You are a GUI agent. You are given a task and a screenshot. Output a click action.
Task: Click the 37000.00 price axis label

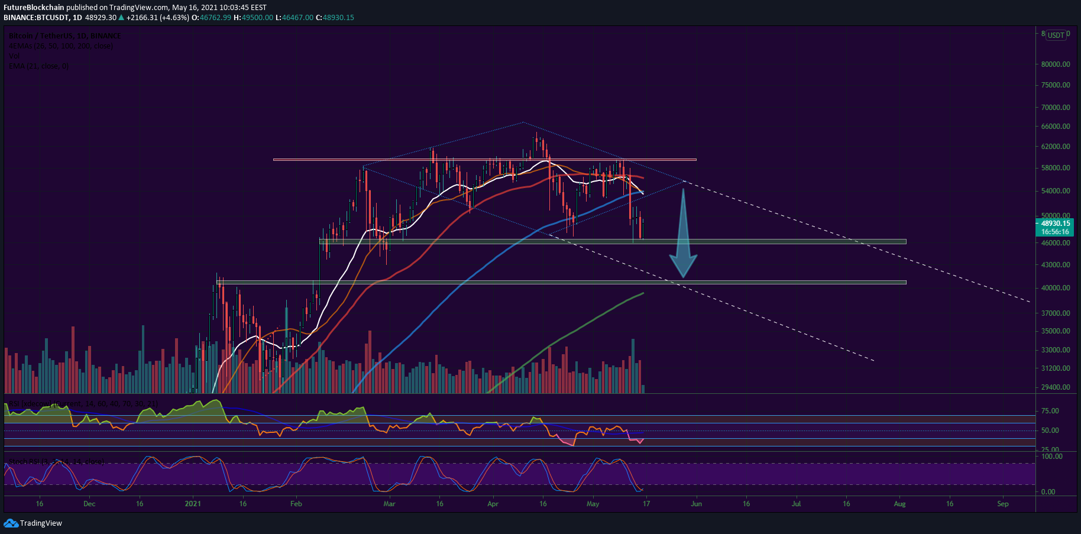pyautogui.click(x=1056, y=313)
